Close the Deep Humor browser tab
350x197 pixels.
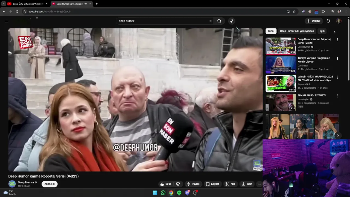(90, 4)
